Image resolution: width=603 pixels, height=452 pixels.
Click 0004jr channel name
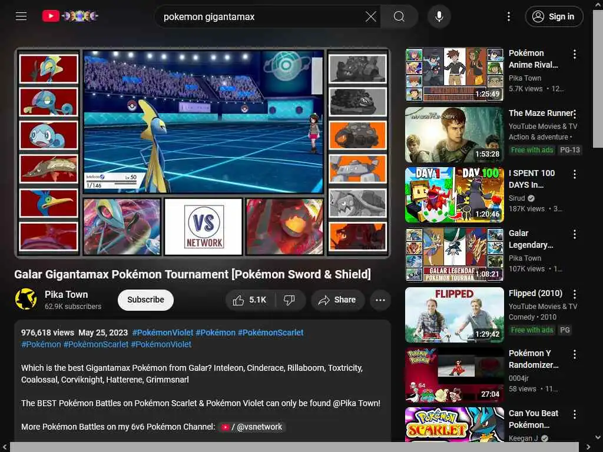(519, 378)
